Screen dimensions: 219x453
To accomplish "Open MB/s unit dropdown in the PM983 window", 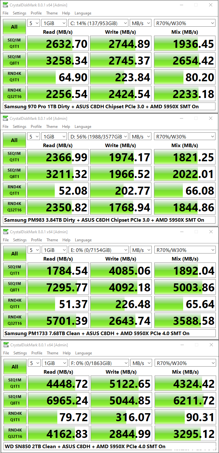I will click(141, 137).
